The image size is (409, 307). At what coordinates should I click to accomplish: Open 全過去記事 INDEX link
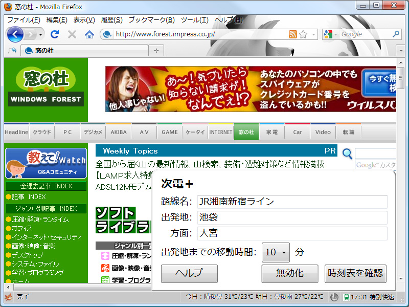click(46, 186)
